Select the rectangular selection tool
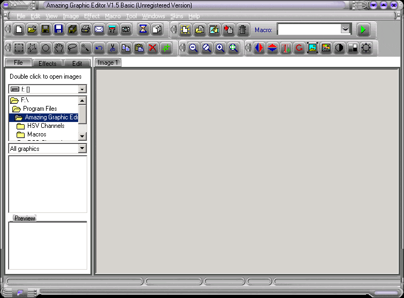 click(x=19, y=48)
